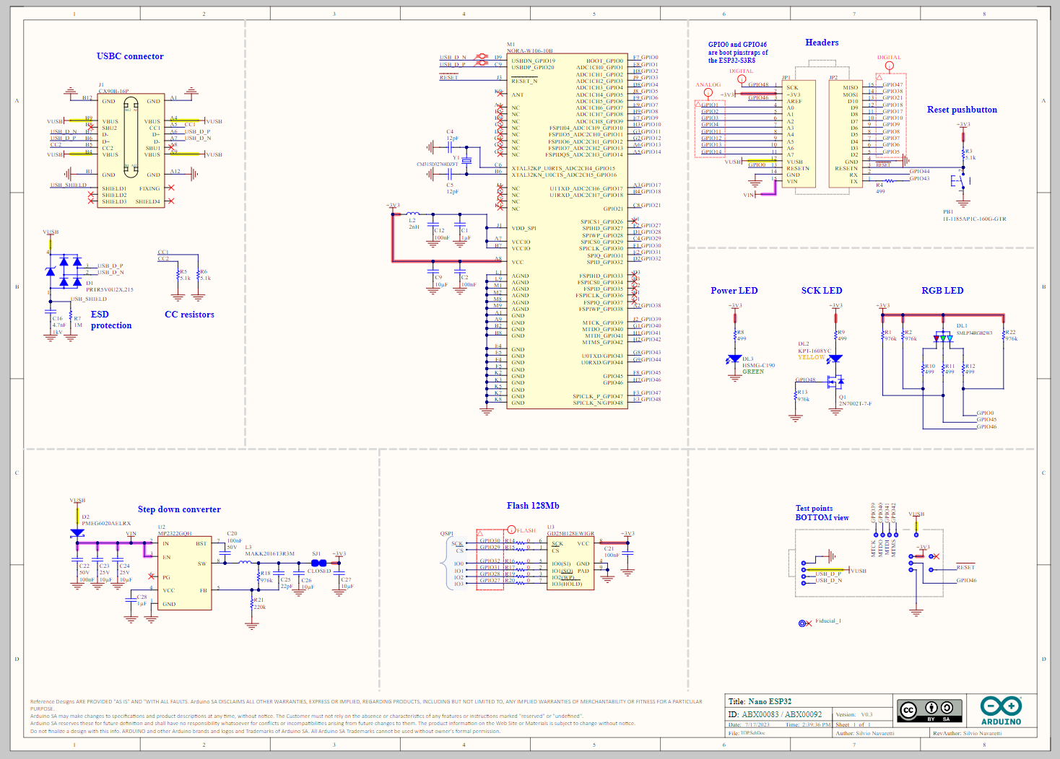Select the SJ1 solder jumper symbol
Viewport: 1060px width, 759px height.
[318, 562]
